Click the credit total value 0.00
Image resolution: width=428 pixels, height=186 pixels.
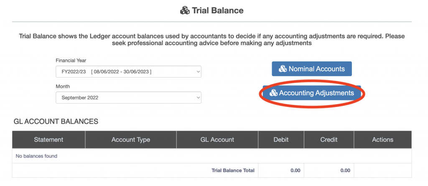[345, 170]
